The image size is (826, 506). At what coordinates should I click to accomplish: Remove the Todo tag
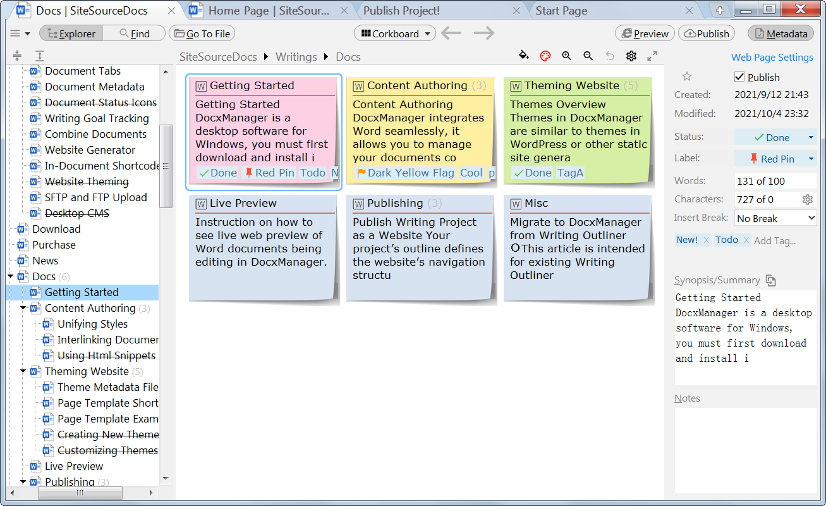[x=746, y=240]
